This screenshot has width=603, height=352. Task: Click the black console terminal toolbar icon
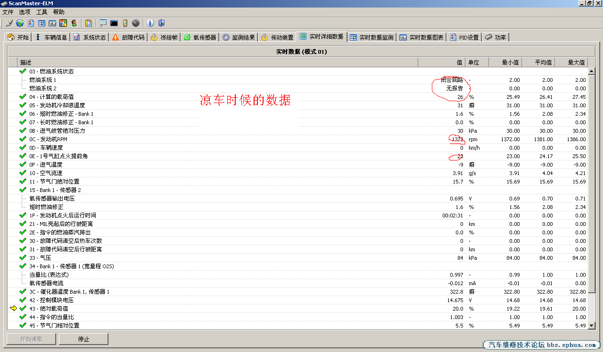coord(114,23)
